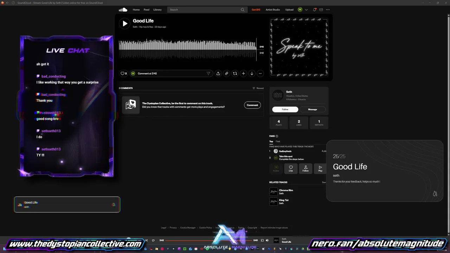Open Sadboyfredx's fan profile
450x253 pixels.
pos(285,151)
